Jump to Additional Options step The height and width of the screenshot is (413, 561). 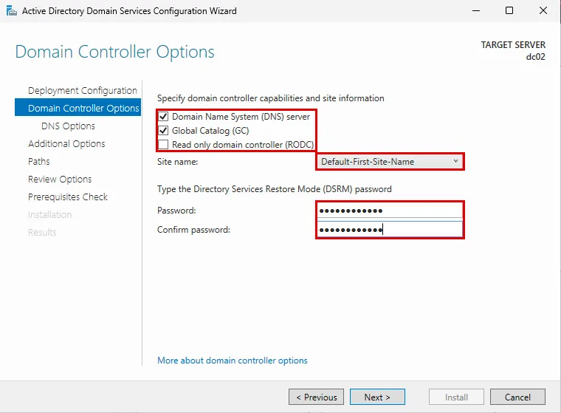click(66, 143)
